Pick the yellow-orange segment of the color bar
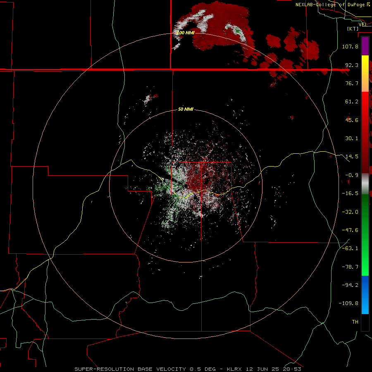Screen dimensions: 372x372 pyautogui.click(x=365, y=74)
